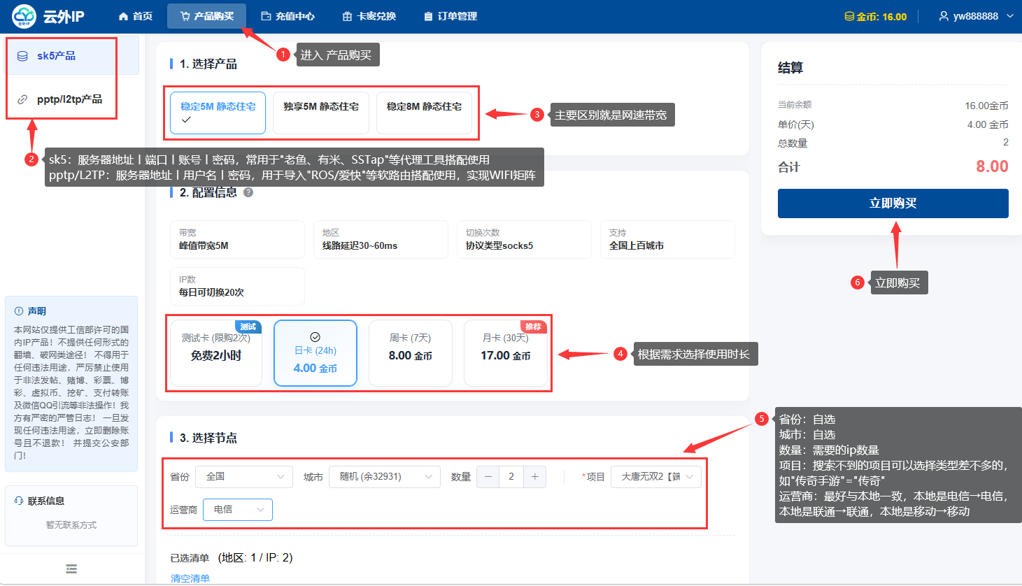Click the user avatar icon for yw888888
This screenshot has height=586, width=1022.
(x=944, y=16)
